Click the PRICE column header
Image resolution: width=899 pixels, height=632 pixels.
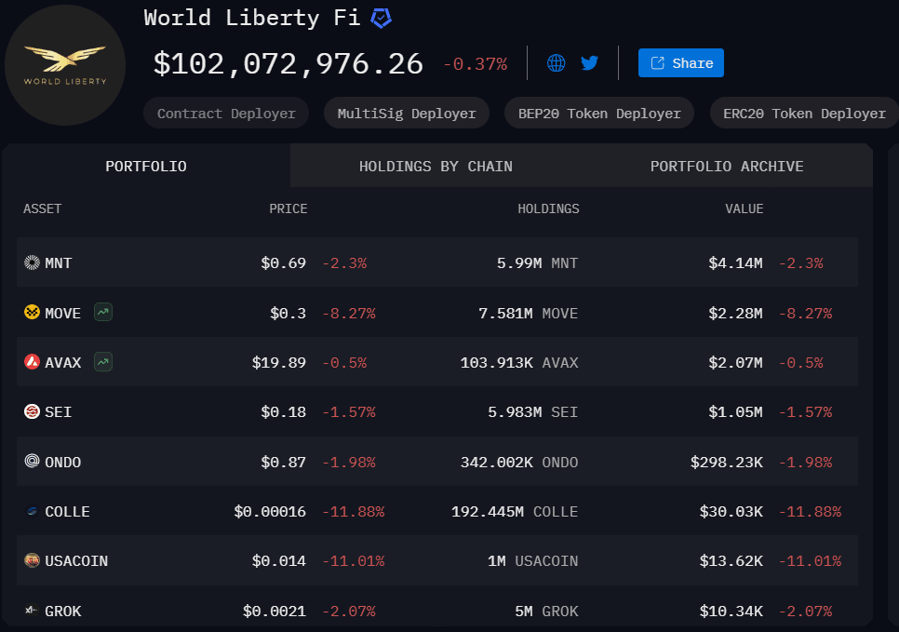[288, 208]
